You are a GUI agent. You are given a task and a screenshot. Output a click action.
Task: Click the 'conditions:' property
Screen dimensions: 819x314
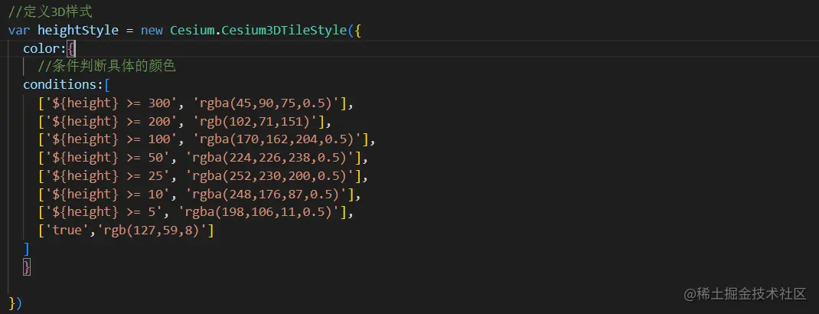click(x=64, y=85)
